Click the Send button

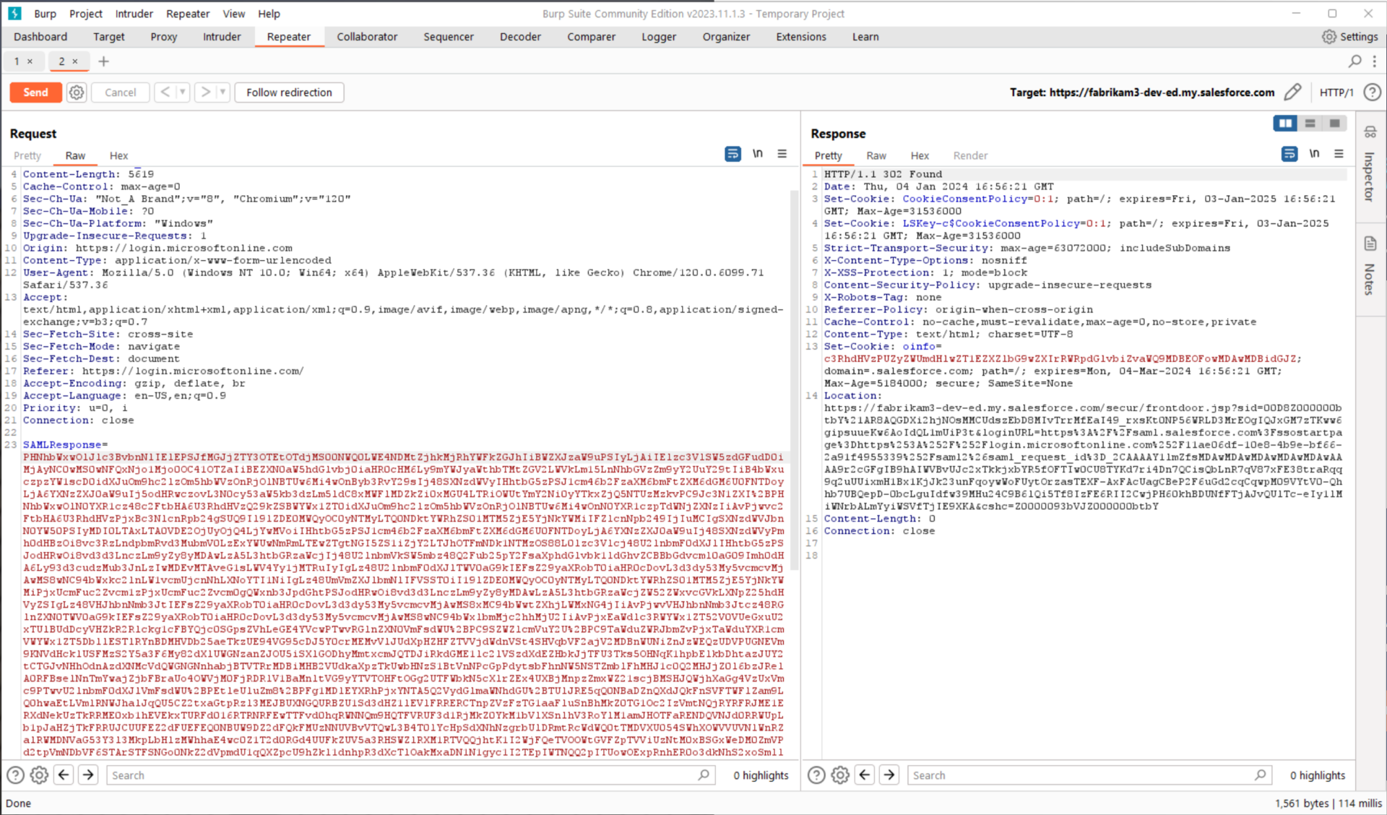(35, 92)
